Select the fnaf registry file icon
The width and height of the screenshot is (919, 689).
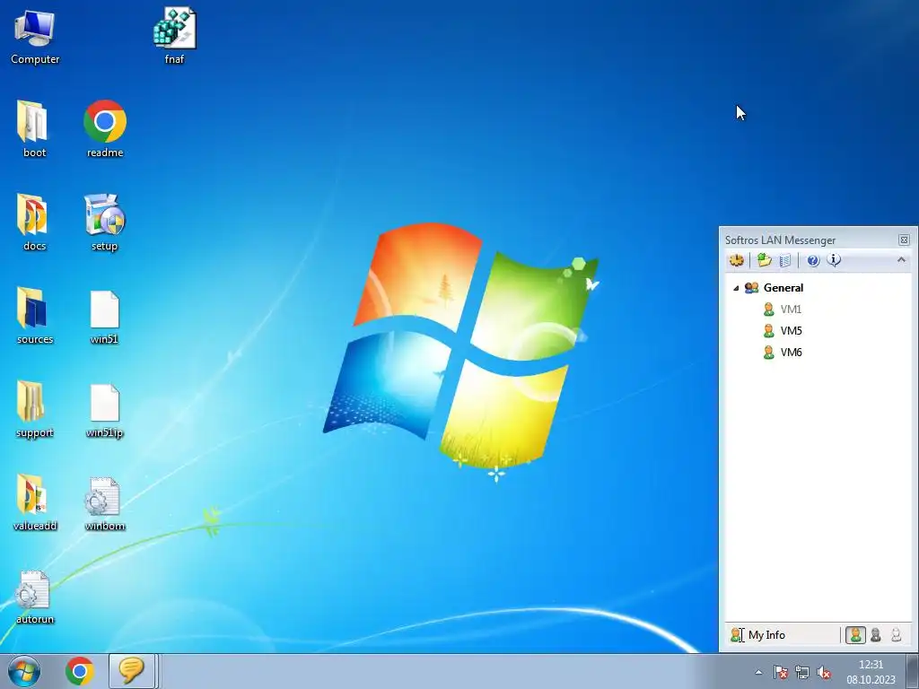[175, 36]
